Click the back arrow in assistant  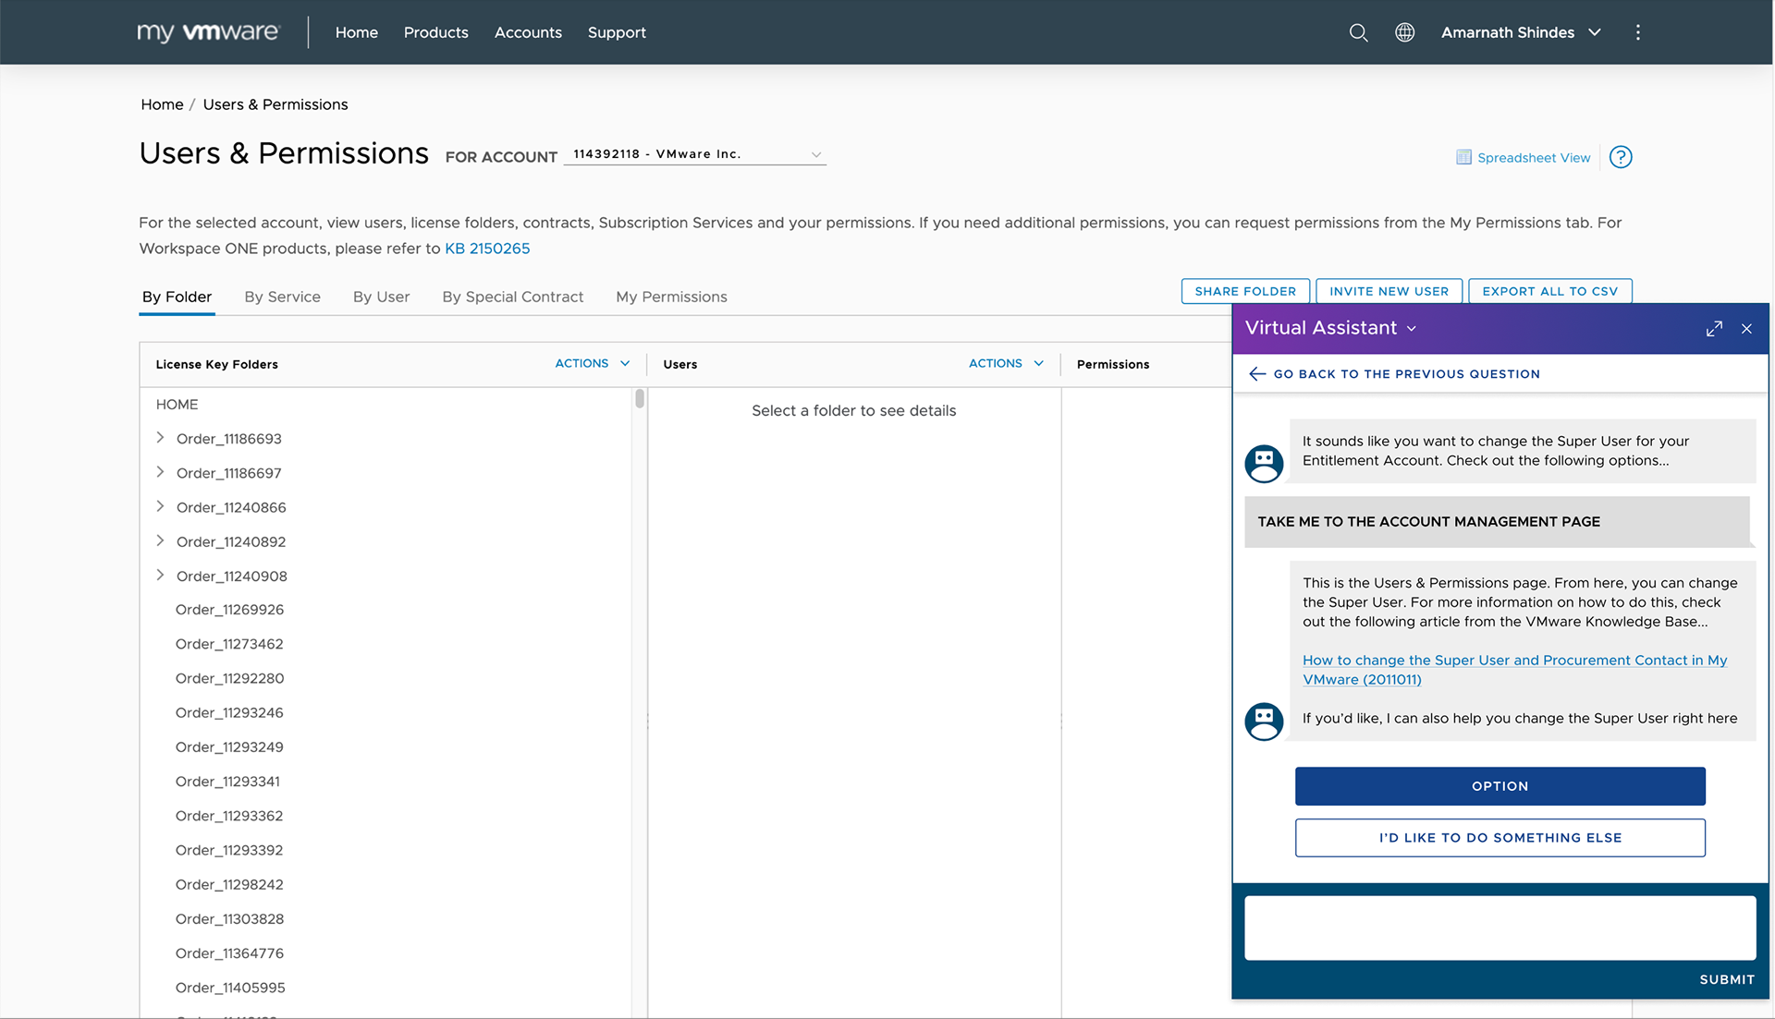1256,373
